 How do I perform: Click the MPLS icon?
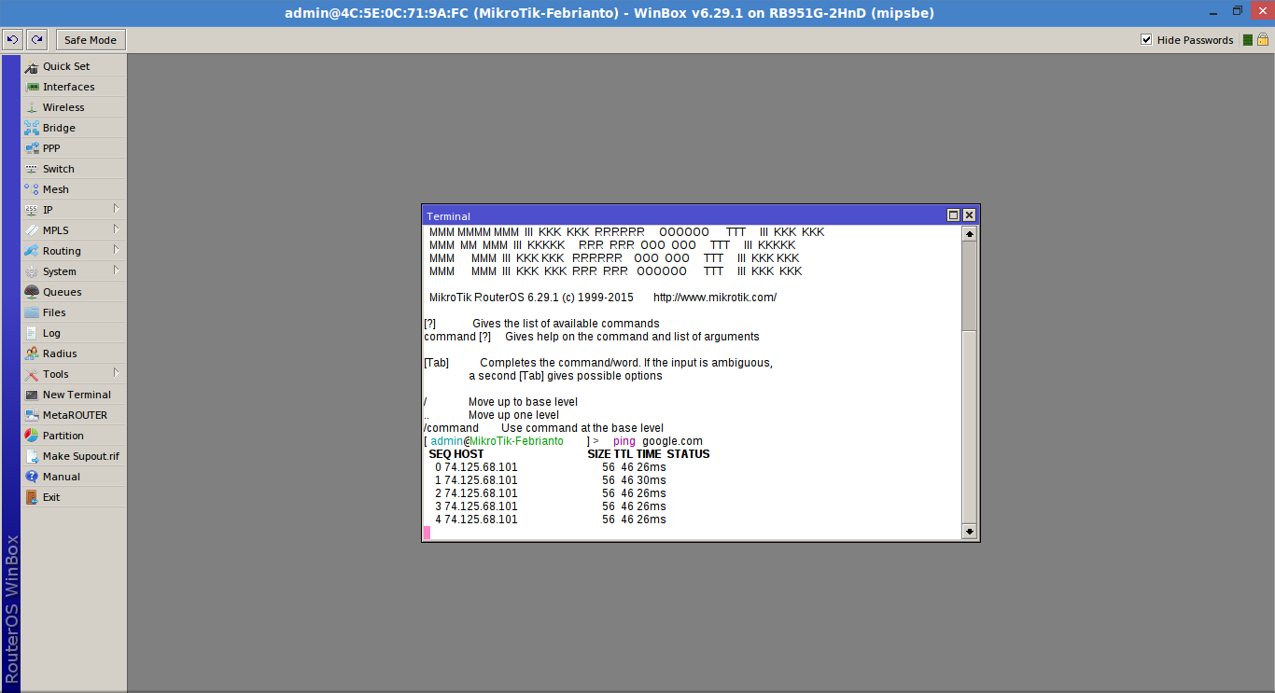pyautogui.click(x=32, y=230)
